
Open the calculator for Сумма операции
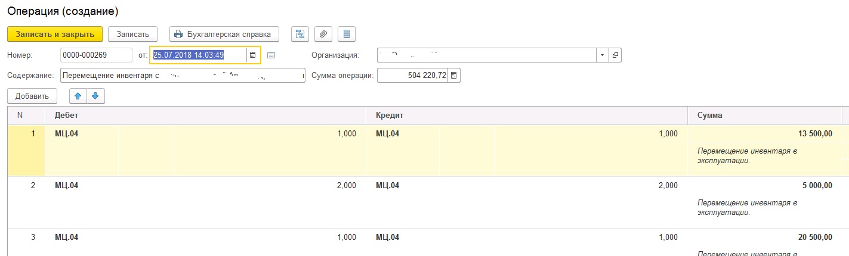click(454, 76)
